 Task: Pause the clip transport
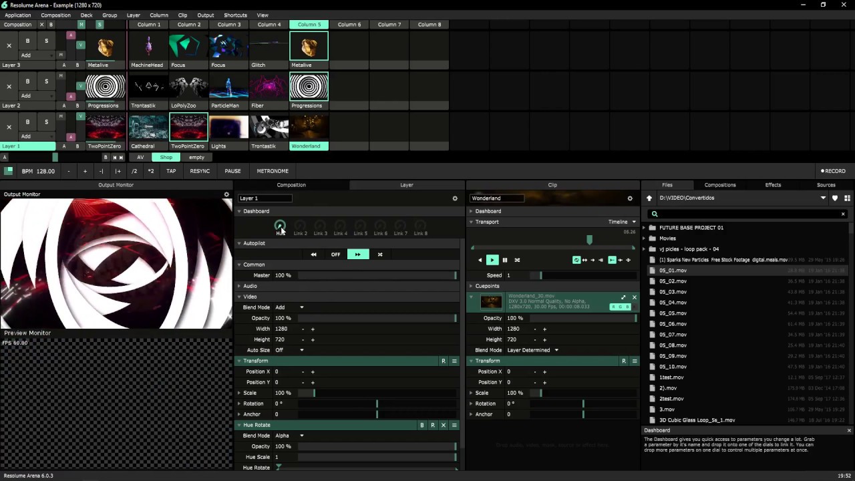coord(504,260)
